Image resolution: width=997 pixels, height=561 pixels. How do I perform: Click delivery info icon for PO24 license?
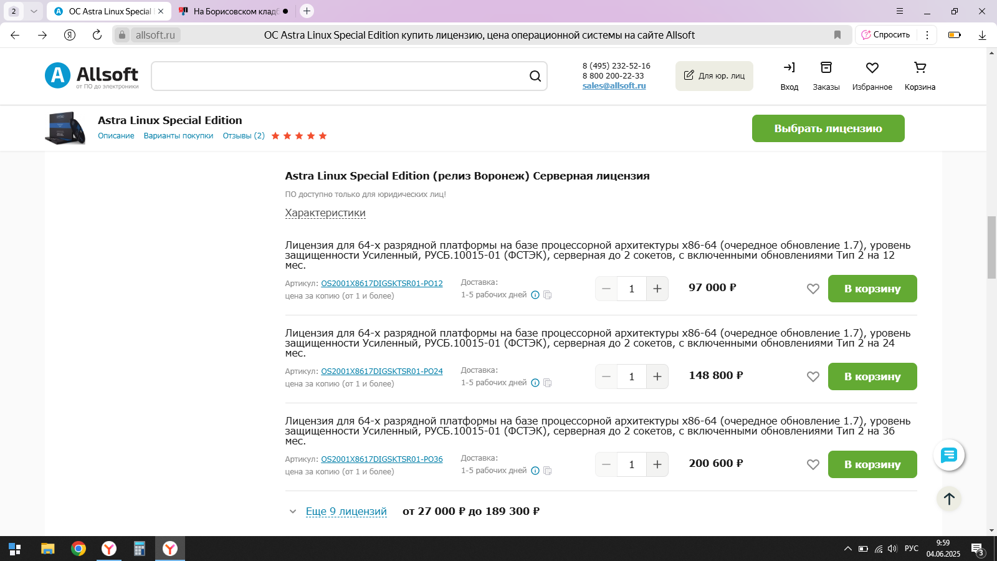pyautogui.click(x=535, y=383)
